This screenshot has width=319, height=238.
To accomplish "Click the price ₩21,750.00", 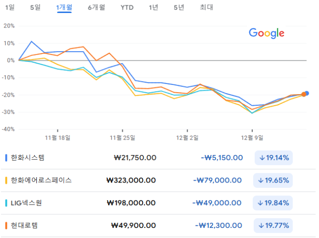I will pos(135,158).
